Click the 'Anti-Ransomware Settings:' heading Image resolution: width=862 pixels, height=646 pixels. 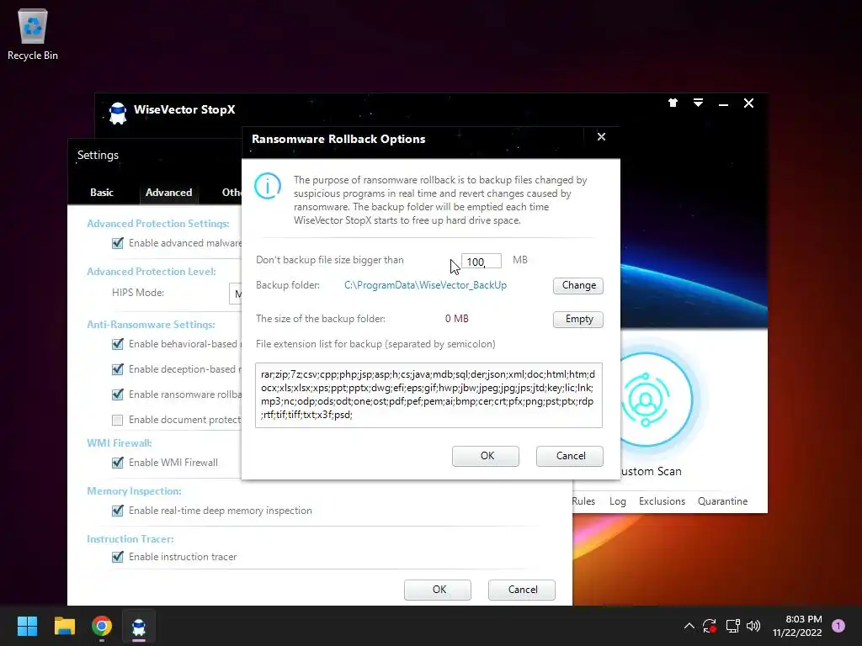(x=151, y=324)
